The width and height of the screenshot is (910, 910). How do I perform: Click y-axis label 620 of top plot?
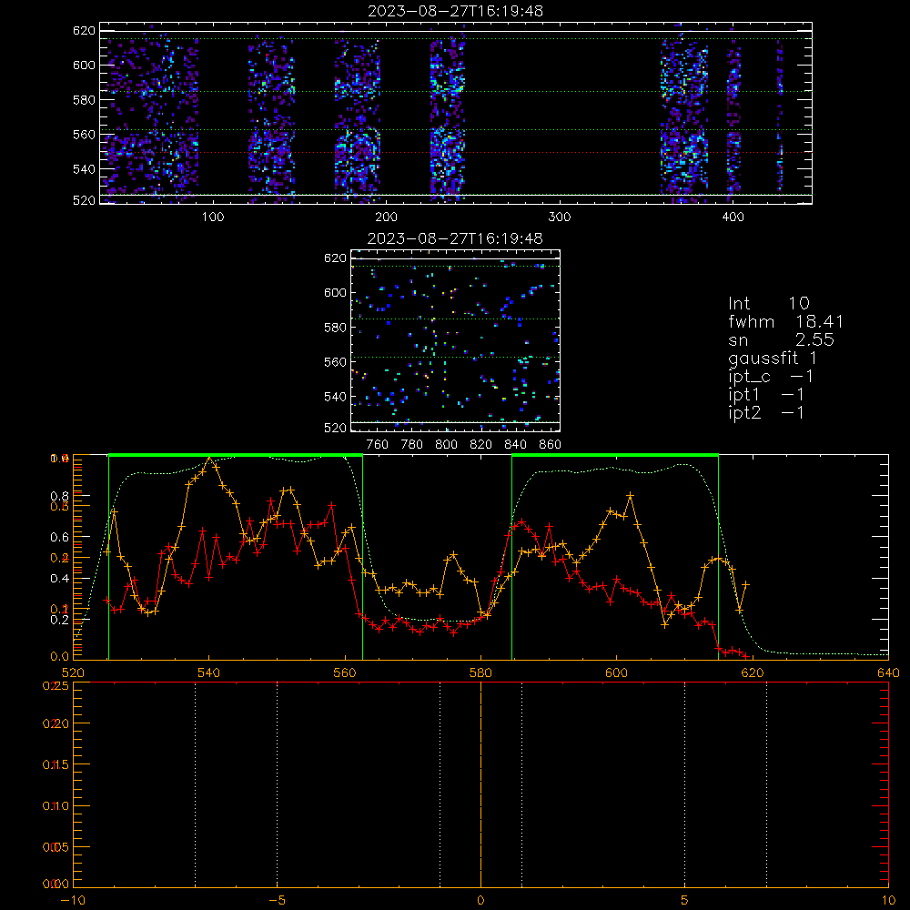pos(84,31)
